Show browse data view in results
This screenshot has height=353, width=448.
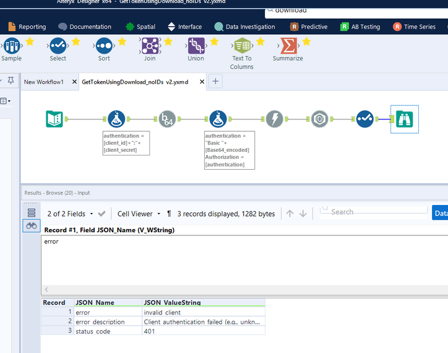pos(32,226)
